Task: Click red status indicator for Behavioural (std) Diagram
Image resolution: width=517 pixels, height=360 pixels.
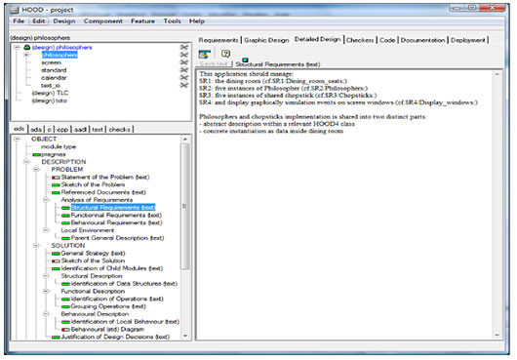Action: click(x=65, y=330)
